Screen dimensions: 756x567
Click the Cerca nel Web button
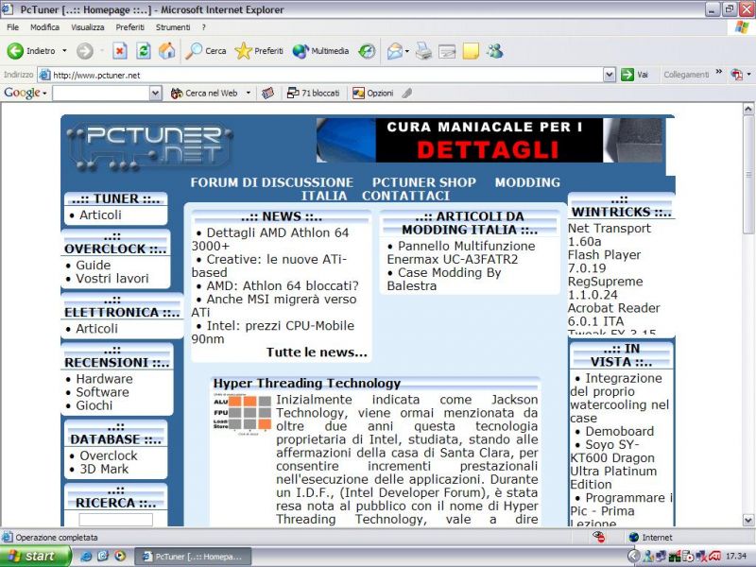[204, 93]
